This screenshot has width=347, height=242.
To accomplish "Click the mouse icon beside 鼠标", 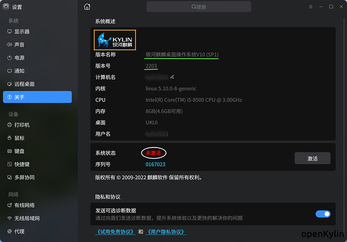I will (10, 138).
